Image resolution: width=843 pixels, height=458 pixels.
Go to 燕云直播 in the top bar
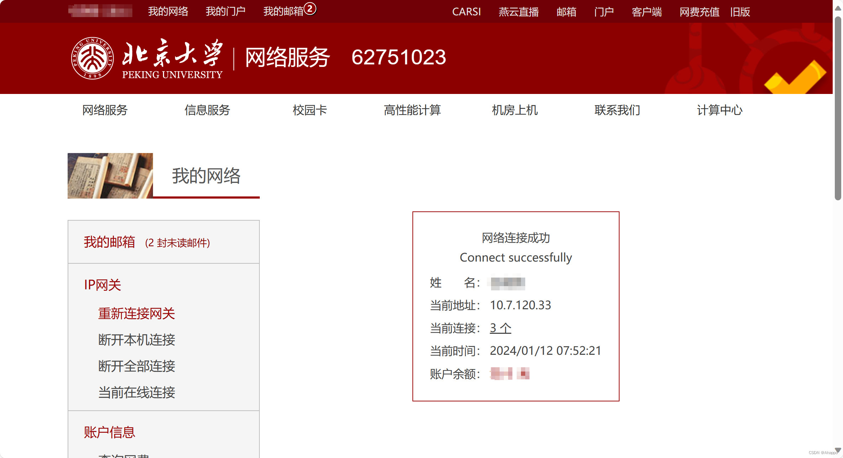point(518,12)
